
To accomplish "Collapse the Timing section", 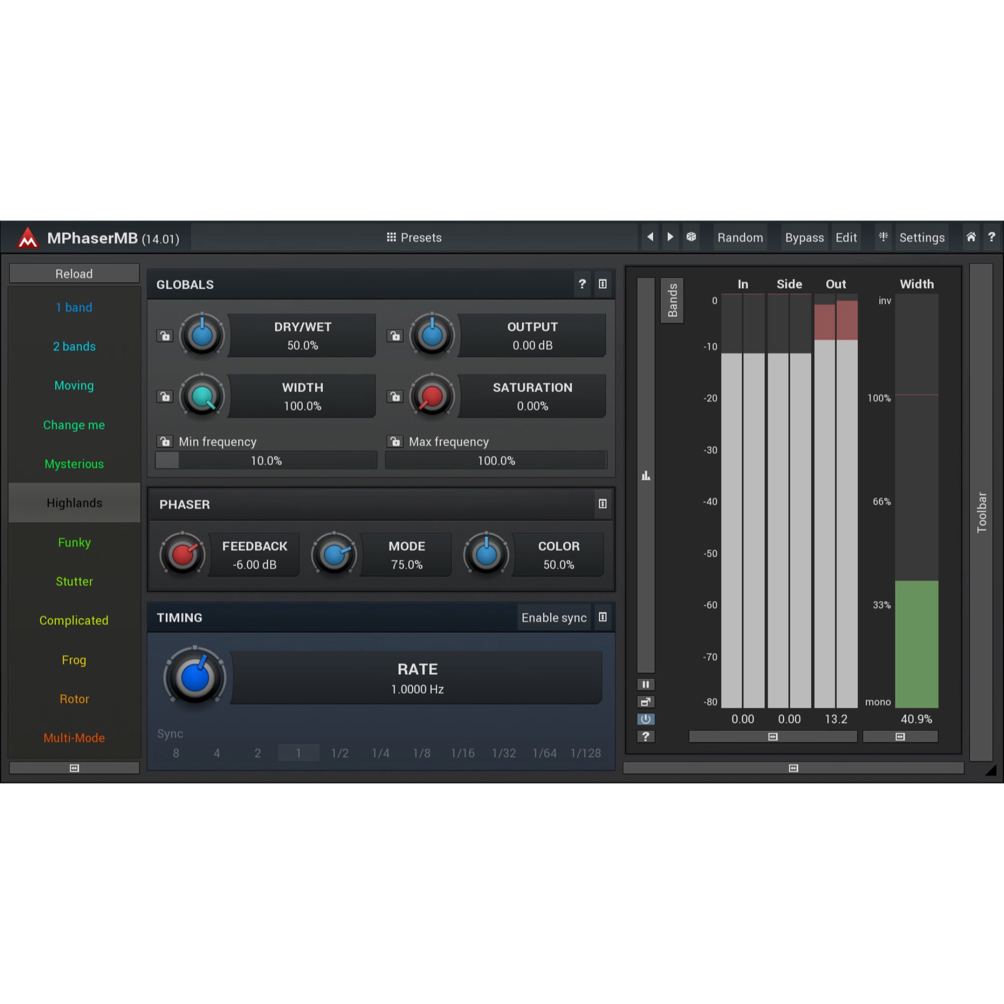I will [603, 617].
